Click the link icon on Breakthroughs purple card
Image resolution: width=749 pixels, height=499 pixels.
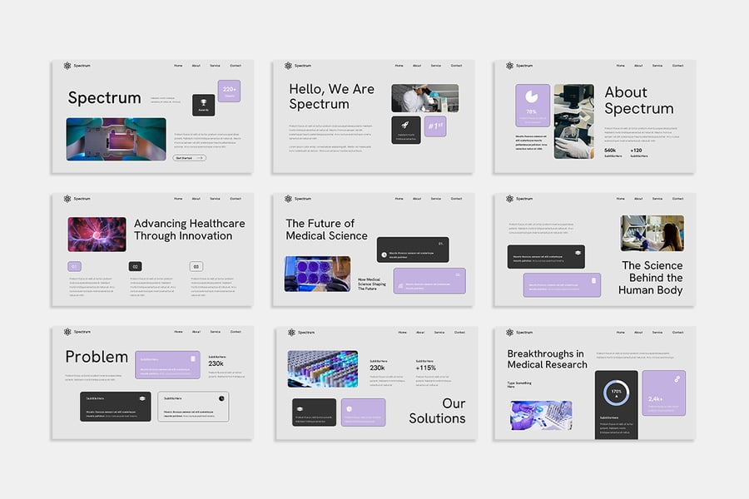pyautogui.click(x=677, y=379)
